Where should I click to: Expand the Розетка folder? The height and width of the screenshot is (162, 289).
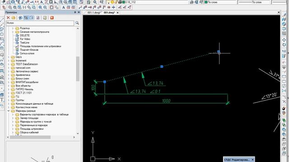click(x=13, y=28)
